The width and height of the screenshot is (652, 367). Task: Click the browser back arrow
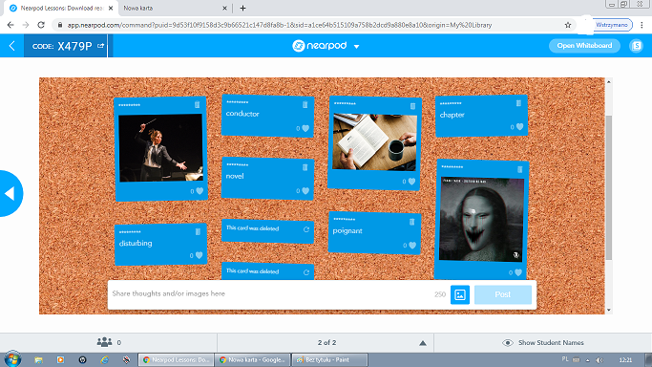(x=11, y=25)
